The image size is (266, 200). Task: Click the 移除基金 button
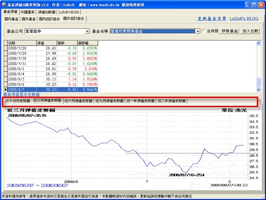coord(229,31)
